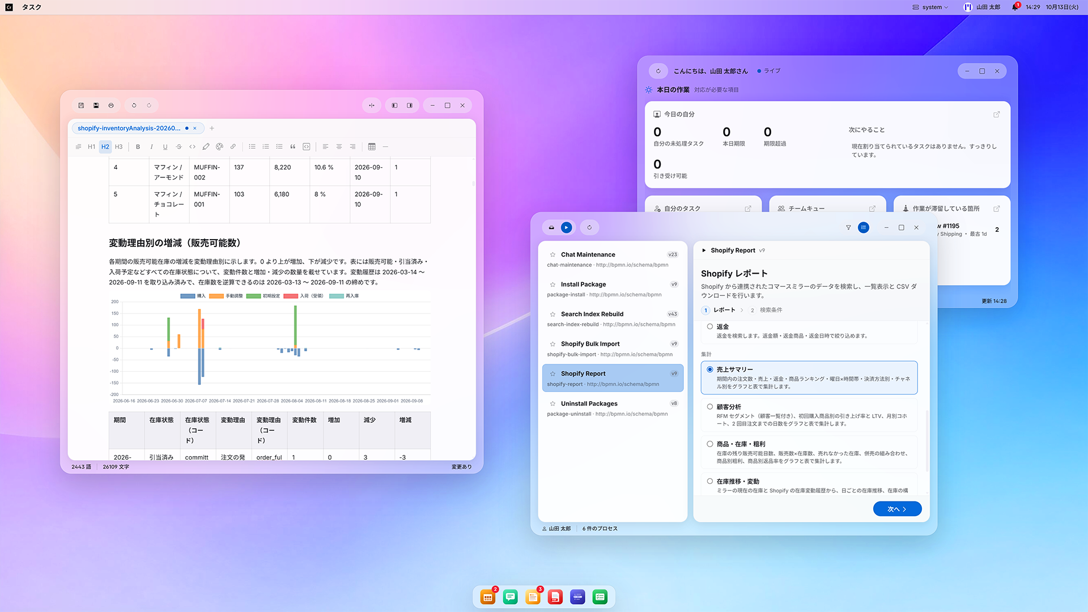Insert a bulleted list
This screenshot has width=1088, height=612.
click(252, 147)
